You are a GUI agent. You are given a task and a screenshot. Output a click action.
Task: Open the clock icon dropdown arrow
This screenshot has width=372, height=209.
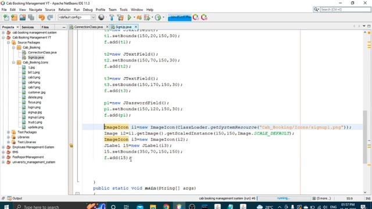163,17
